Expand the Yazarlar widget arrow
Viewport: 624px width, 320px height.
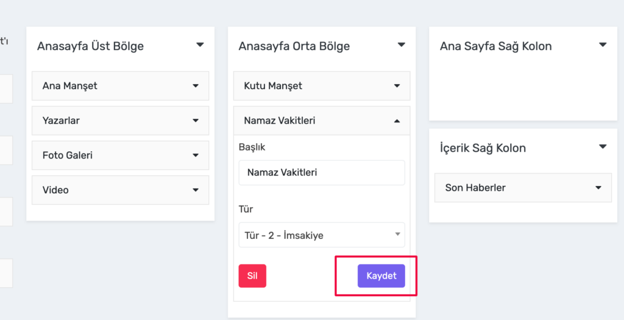(196, 121)
